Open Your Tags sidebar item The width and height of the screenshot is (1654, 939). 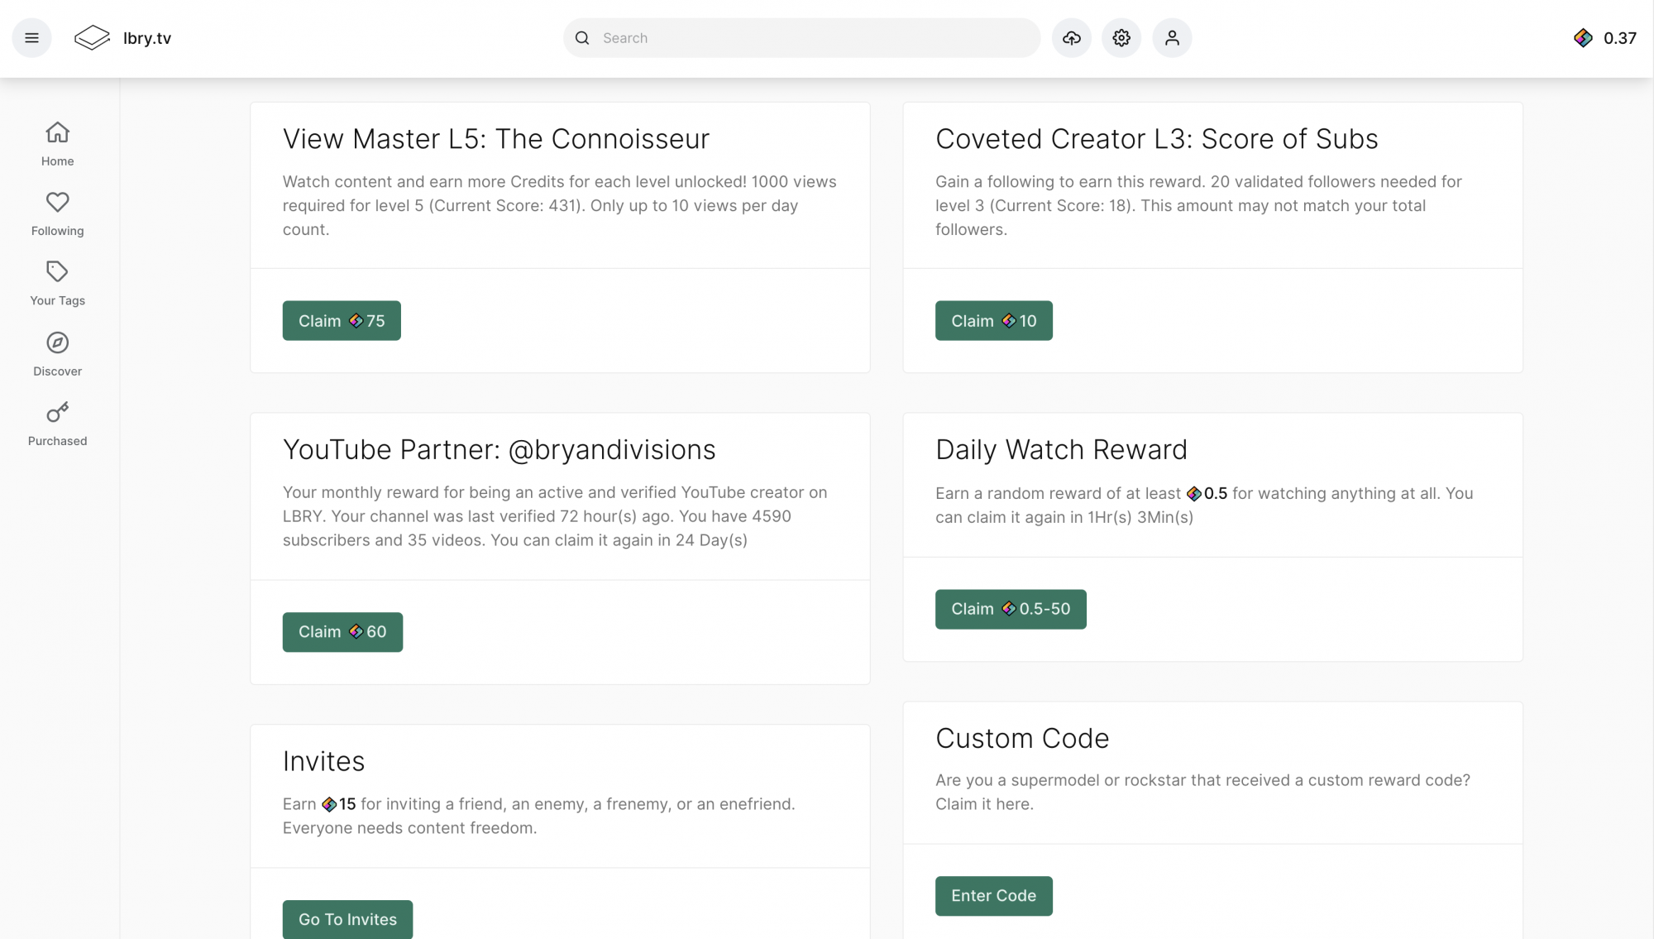coord(57,283)
